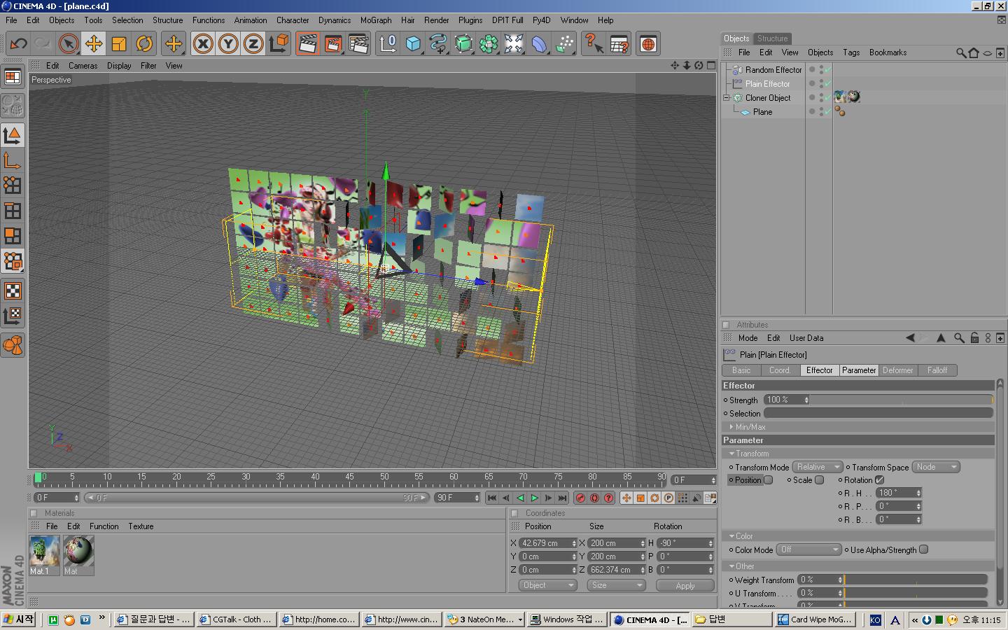
Task: Enable the Position checkbox in Transform
Action: (768, 480)
